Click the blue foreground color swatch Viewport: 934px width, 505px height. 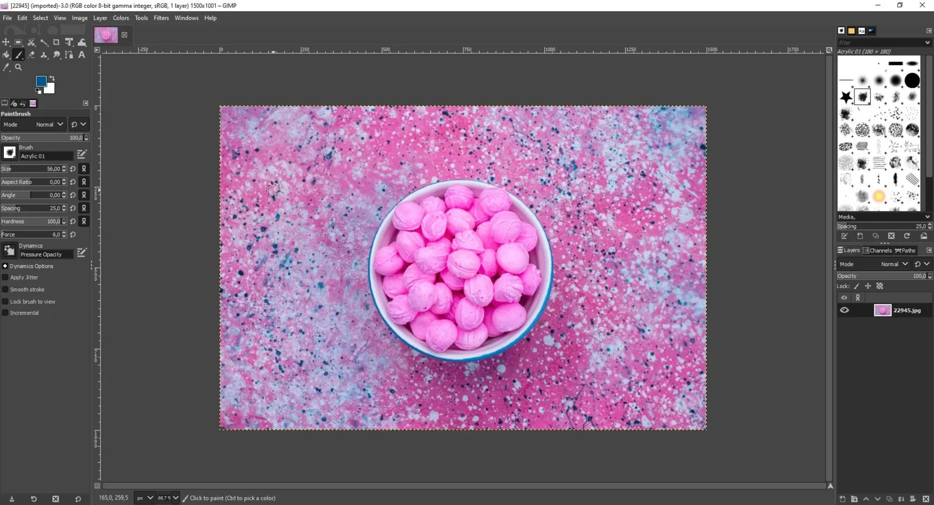point(41,82)
